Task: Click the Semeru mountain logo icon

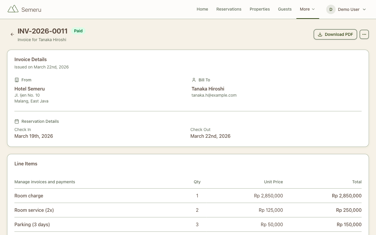Action: (13, 9)
